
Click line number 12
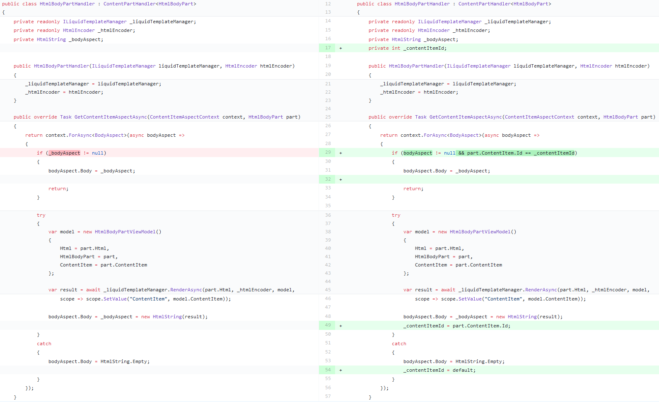click(x=328, y=4)
